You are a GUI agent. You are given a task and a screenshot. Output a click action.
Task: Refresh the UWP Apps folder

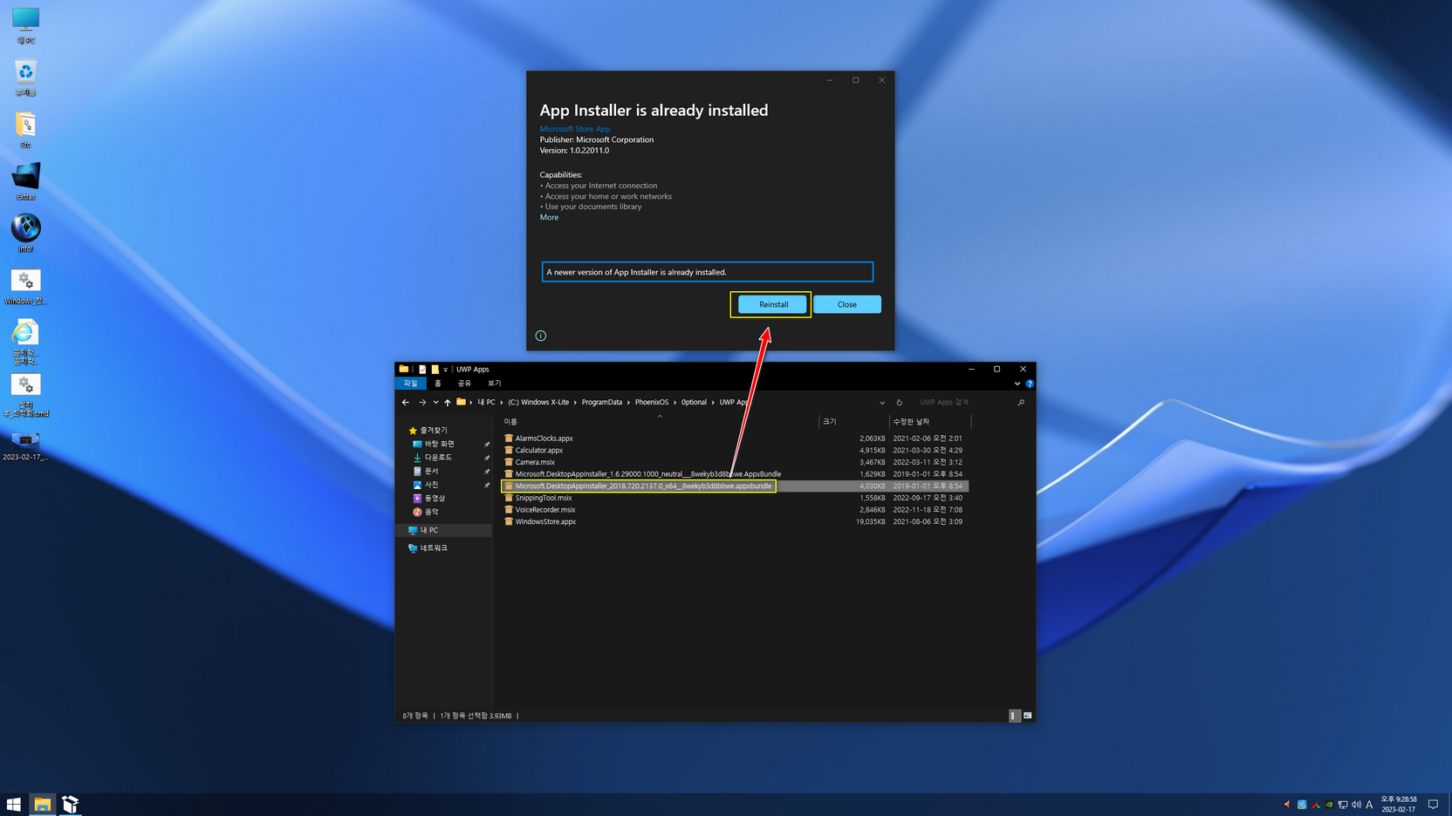[x=900, y=403]
